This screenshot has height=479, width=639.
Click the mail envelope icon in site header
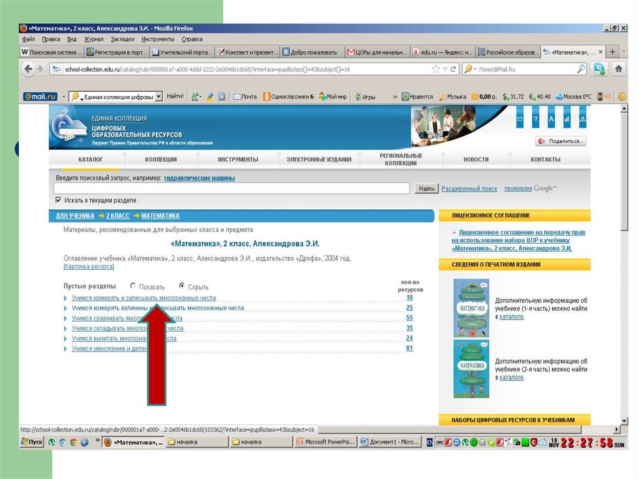tap(519, 118)
